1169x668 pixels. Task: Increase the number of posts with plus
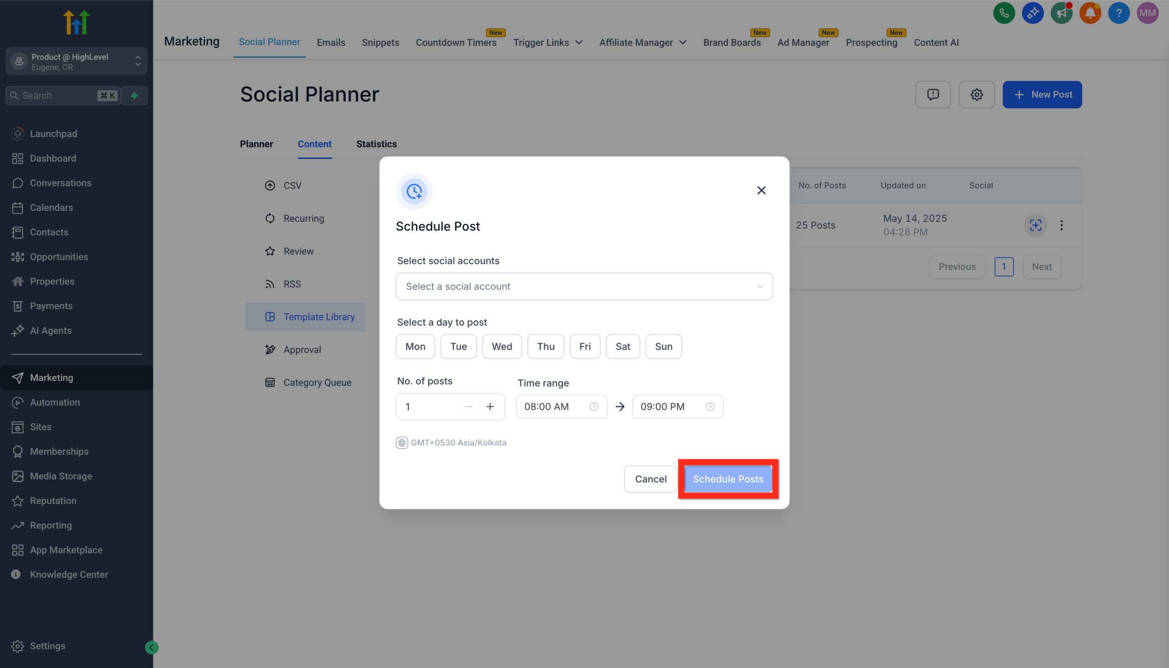490,406
